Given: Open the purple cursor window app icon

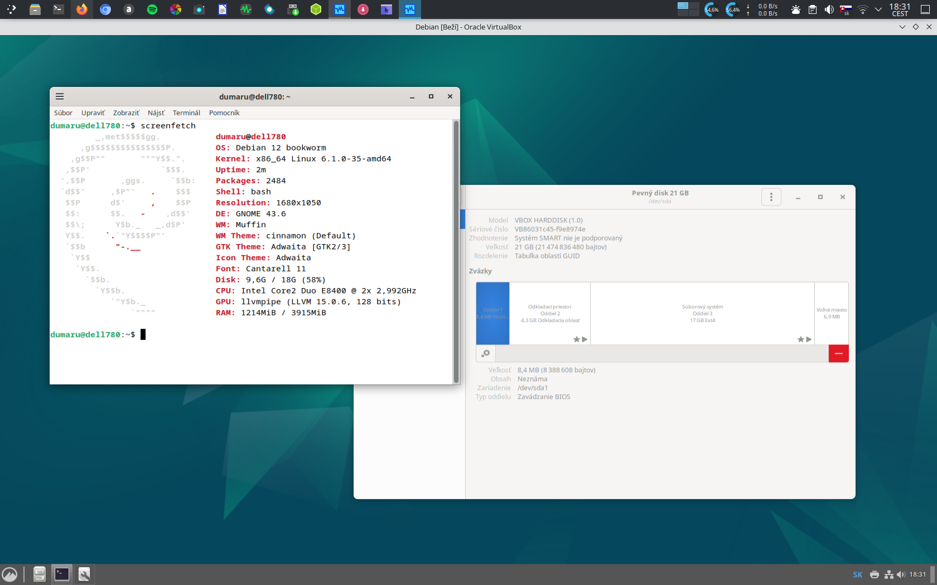Looking at the screenshot, I should tap(387, 9).
